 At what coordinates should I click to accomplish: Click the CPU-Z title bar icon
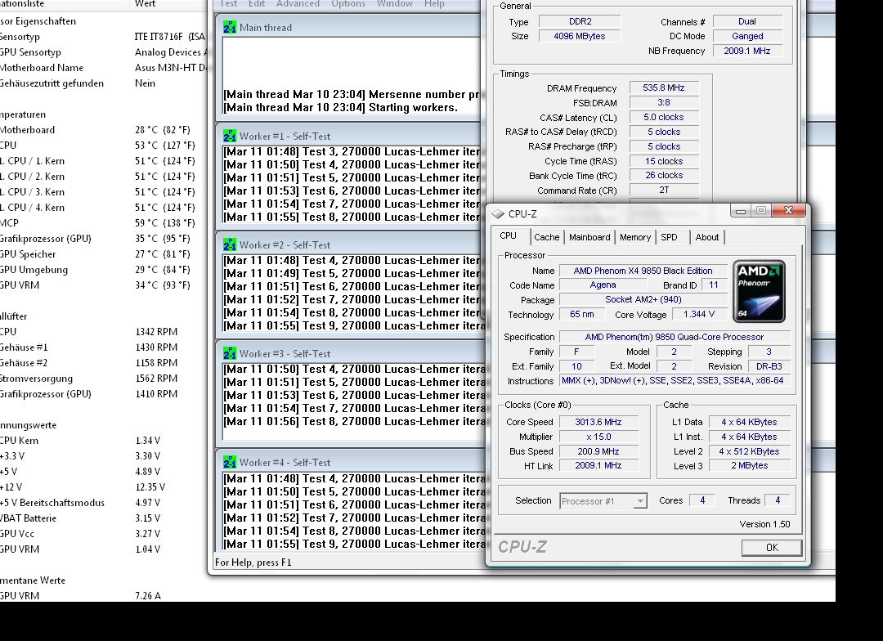pyautogui.click(x=498, y=214)
